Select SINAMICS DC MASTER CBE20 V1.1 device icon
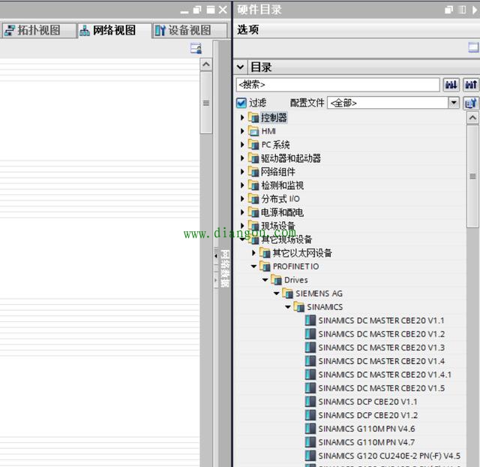 pos(310,321)
